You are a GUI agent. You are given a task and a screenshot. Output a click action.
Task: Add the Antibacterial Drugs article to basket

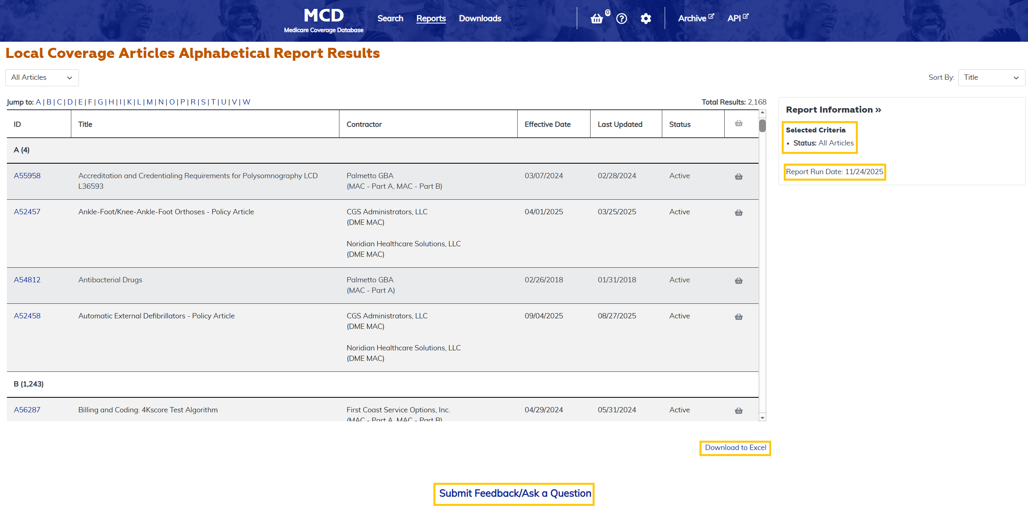pyautogui.click(x=738, y=280)
